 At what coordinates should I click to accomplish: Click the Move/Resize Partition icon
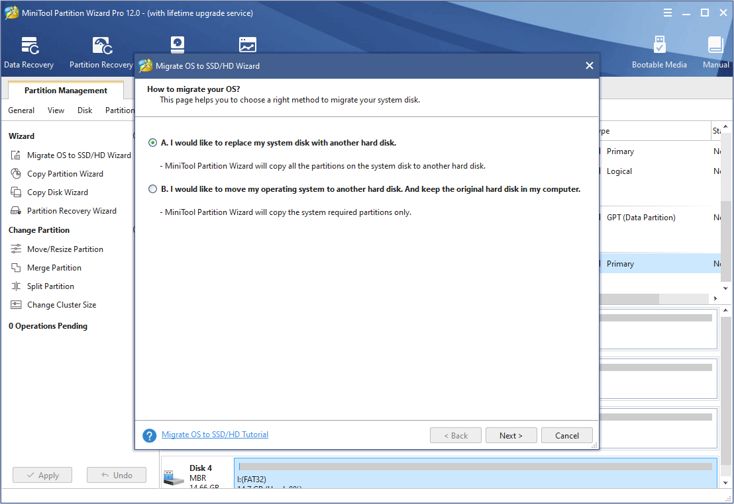point(16,249)
